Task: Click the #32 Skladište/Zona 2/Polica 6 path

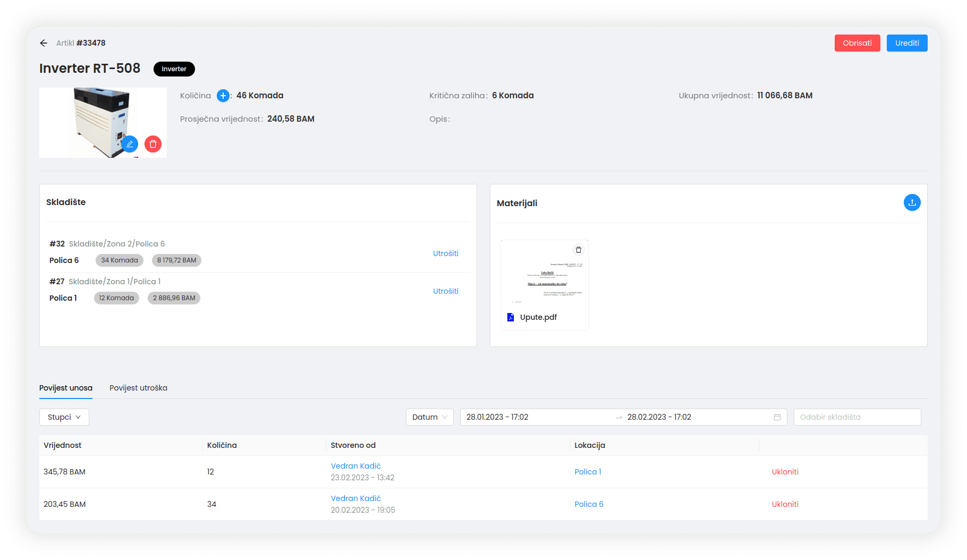Action: point(107,244)
